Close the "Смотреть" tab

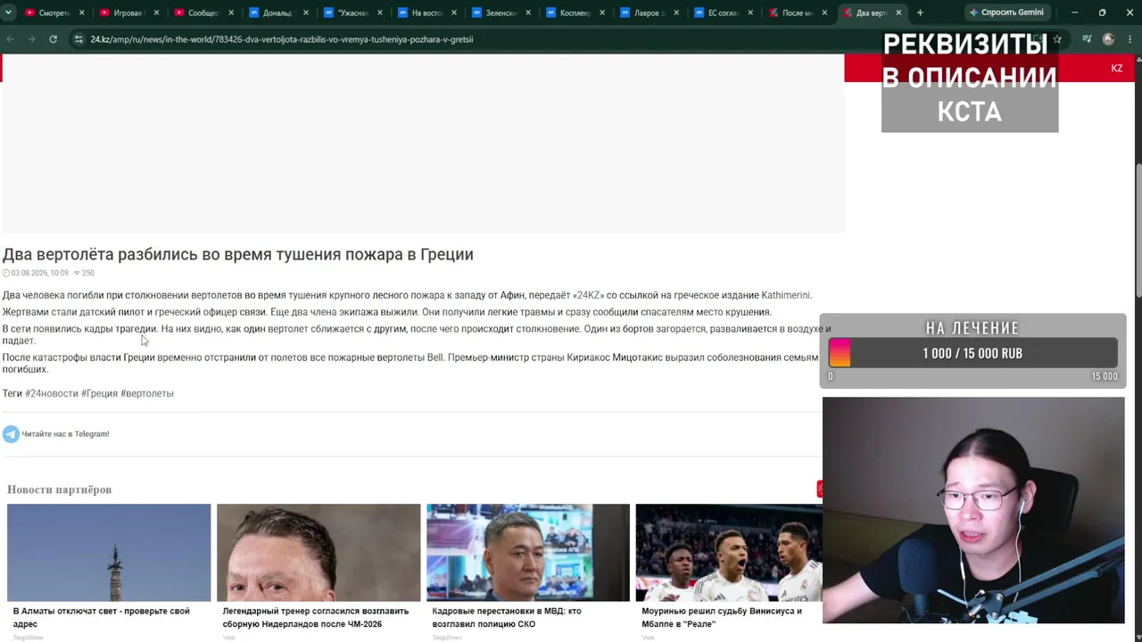click(x=82, y=12)
